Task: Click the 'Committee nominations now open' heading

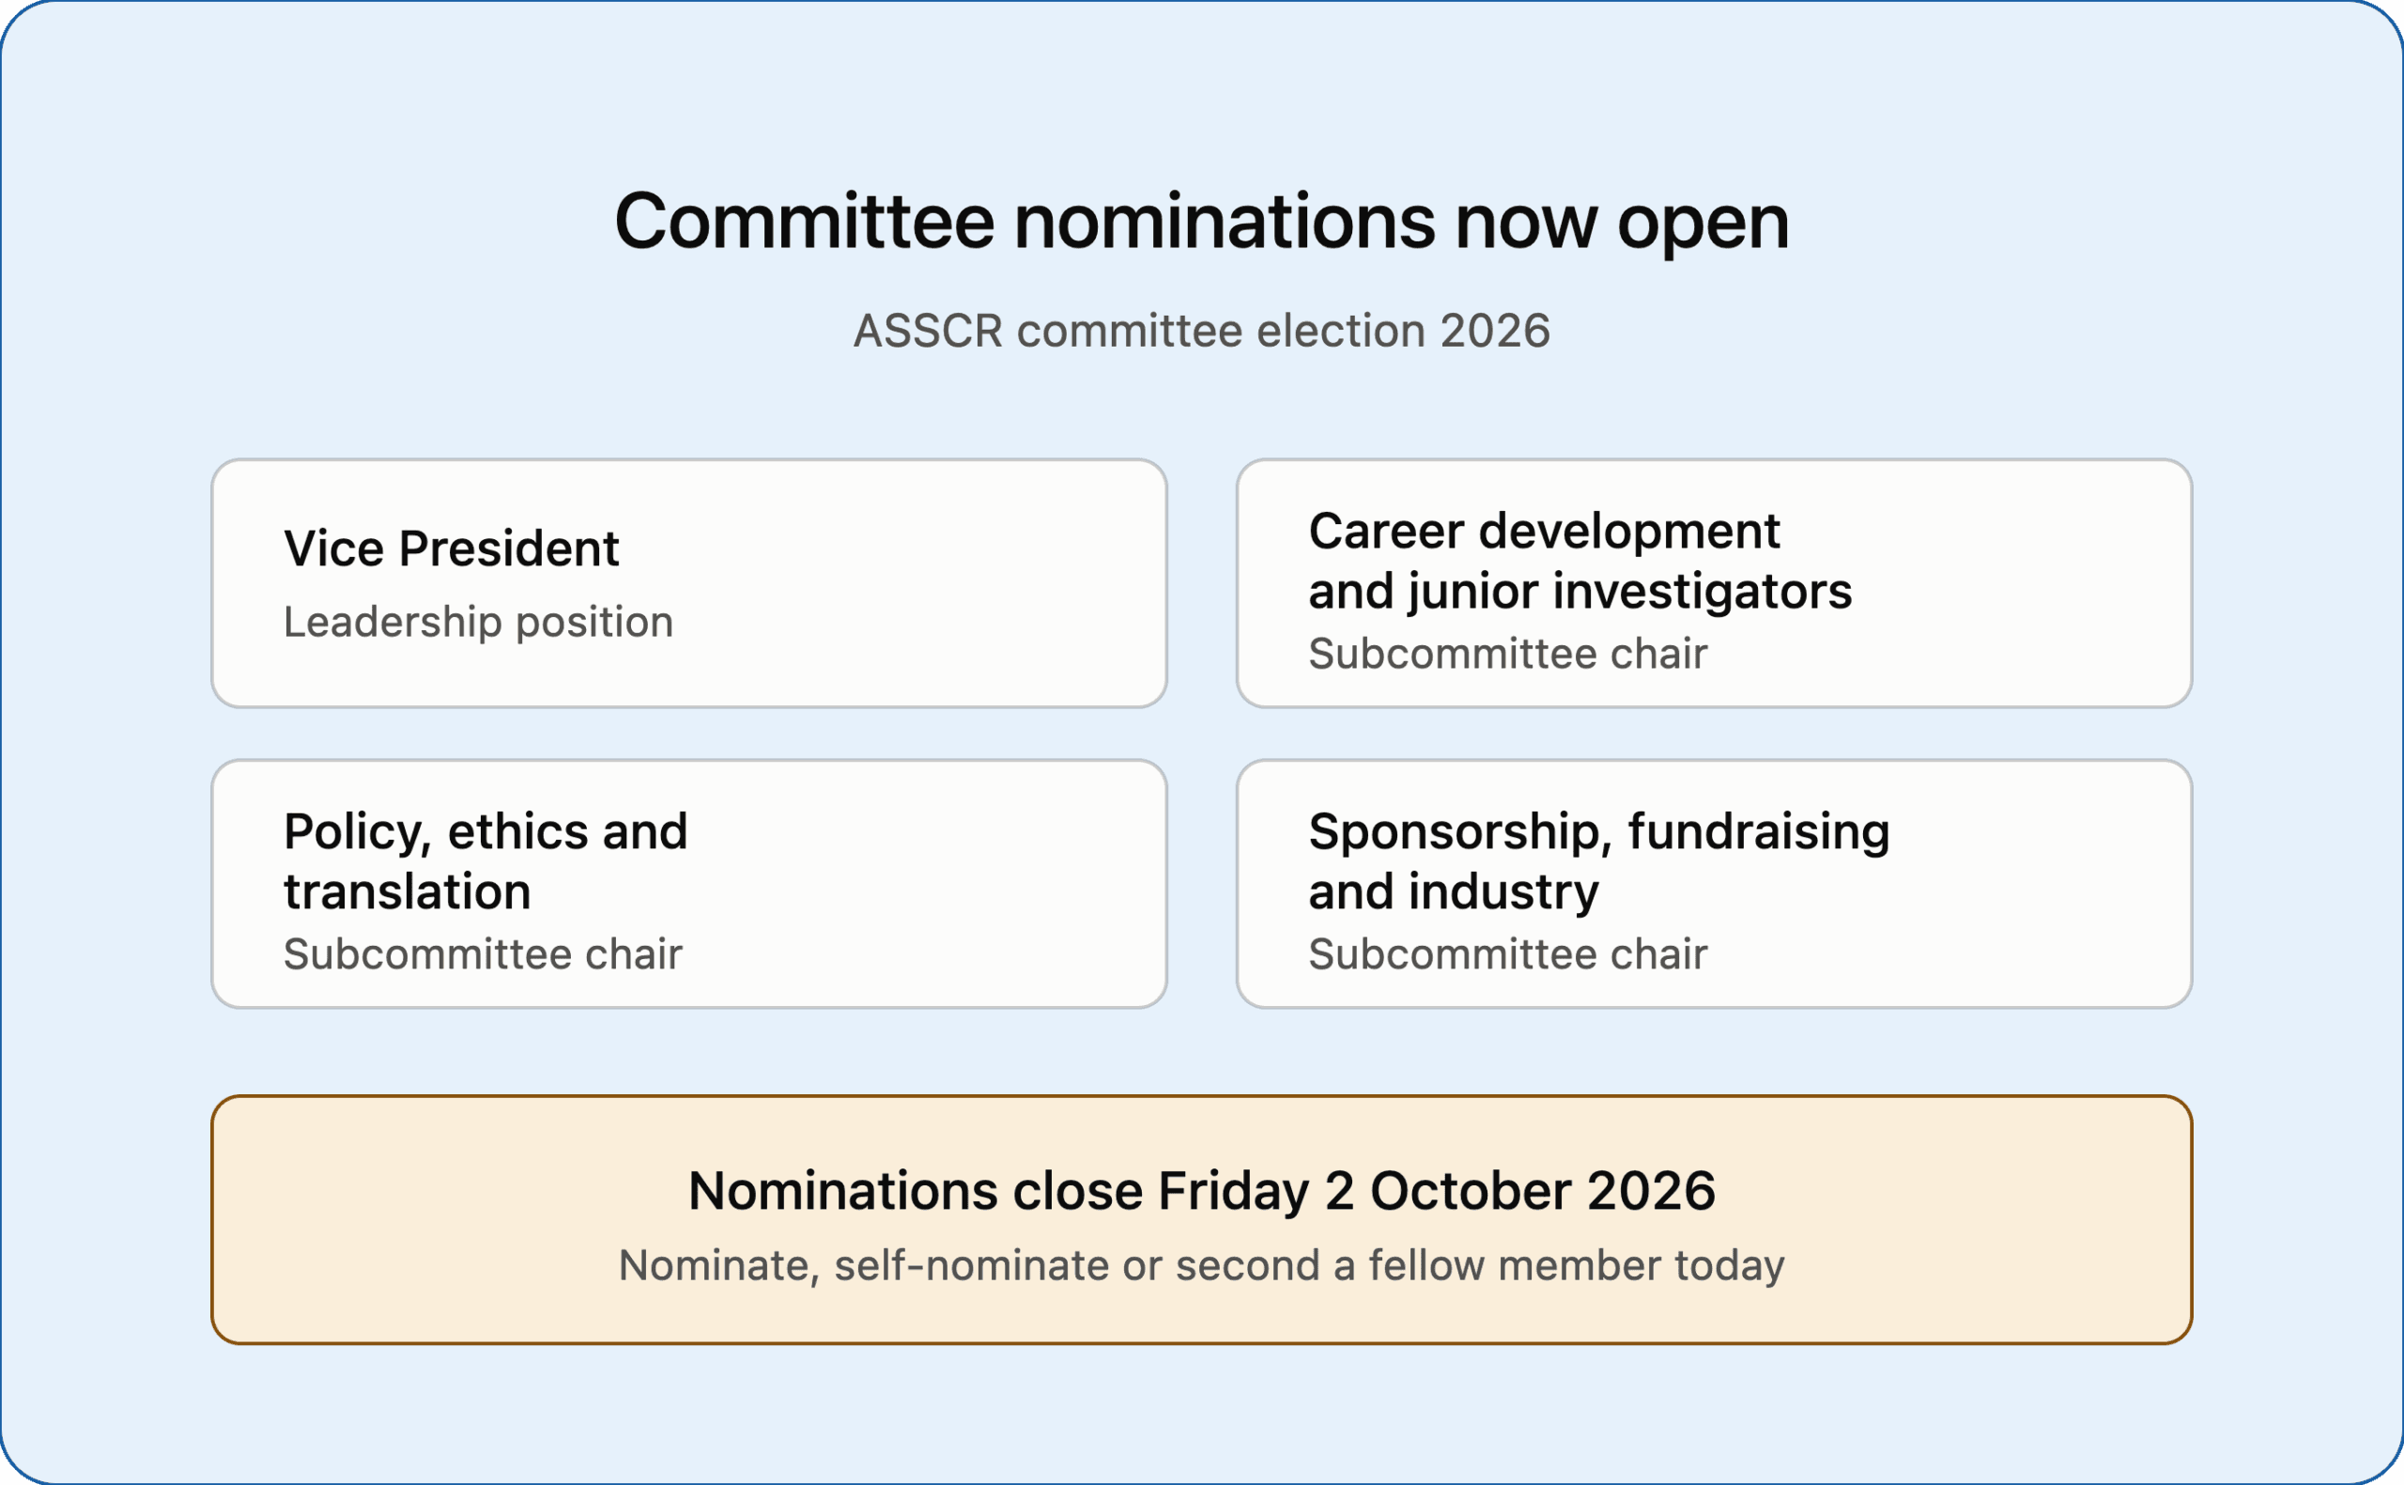Action: pos(1201,222)
